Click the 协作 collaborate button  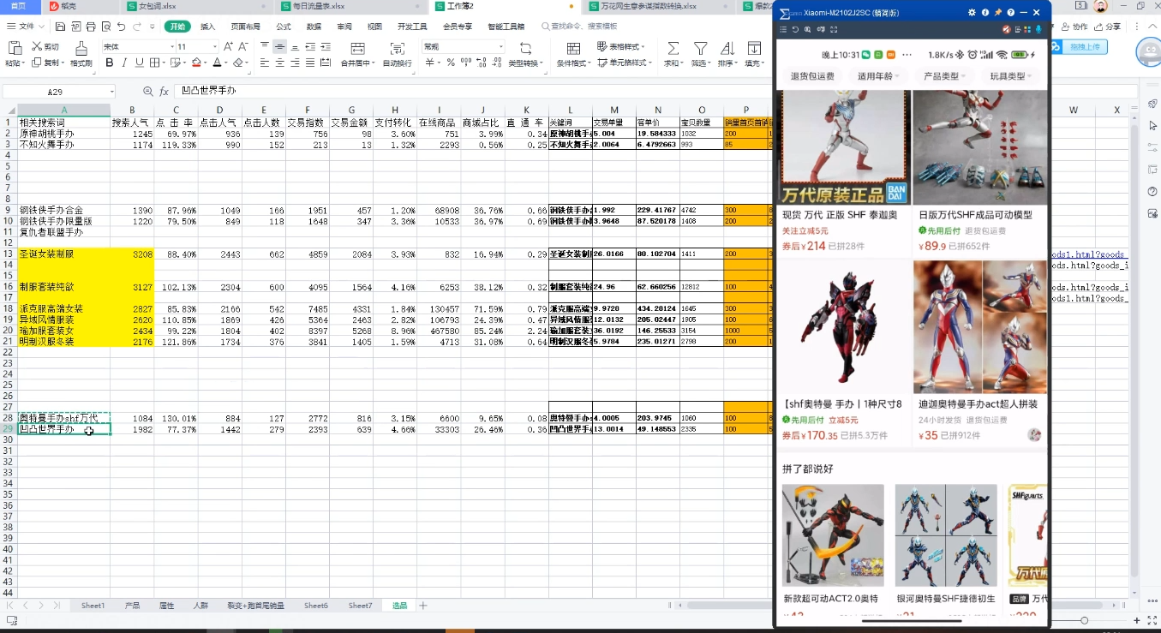[1074, 27]
